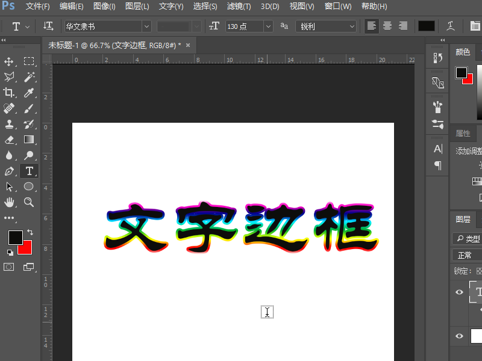The height and width of the screenshot is (361, 482).
Task: Select the Eraser tool
Action: (10, 140)
